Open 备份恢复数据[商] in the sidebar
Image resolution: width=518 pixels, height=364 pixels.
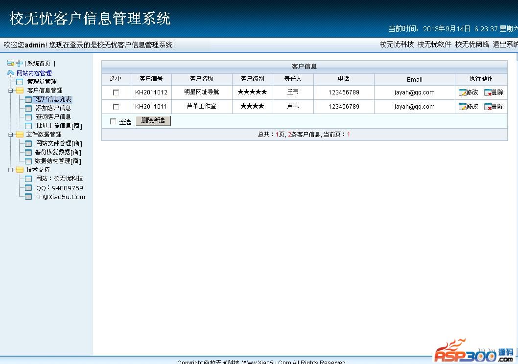[58, 152]
